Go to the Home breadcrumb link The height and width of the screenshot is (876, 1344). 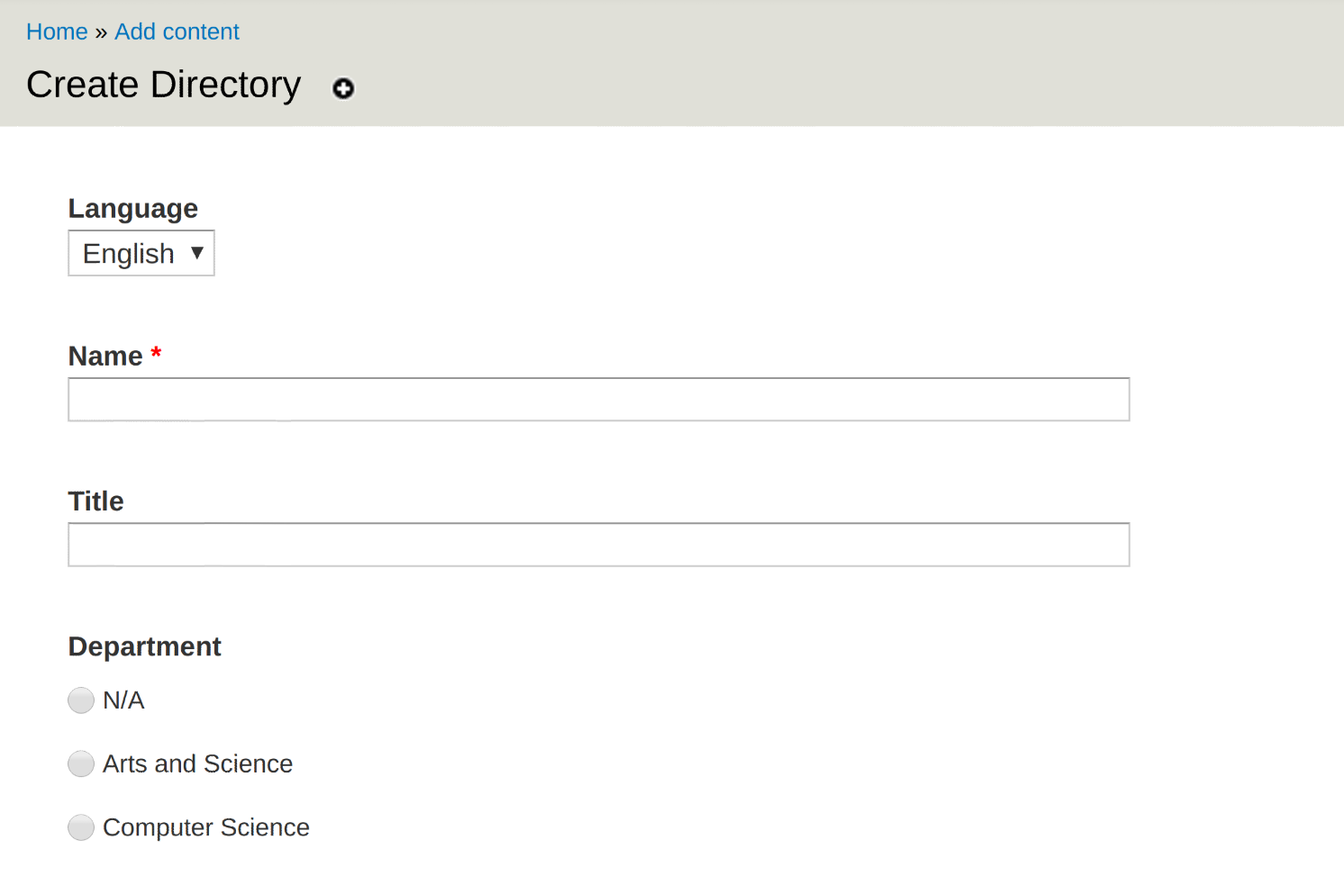pyautogui.click(x=57, y=32)
